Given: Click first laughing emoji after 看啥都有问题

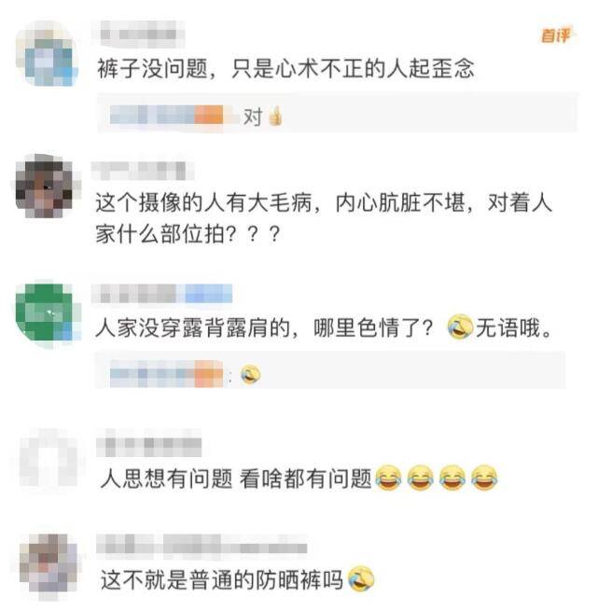Looking at the screenshot, I should pyautogui.click(x=388, y=477).
